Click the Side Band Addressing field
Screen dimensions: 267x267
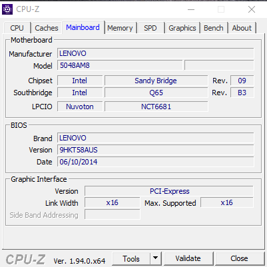(113, 214)
